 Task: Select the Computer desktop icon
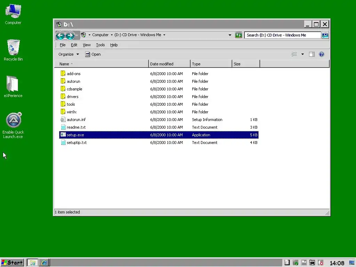pos(13,14)
